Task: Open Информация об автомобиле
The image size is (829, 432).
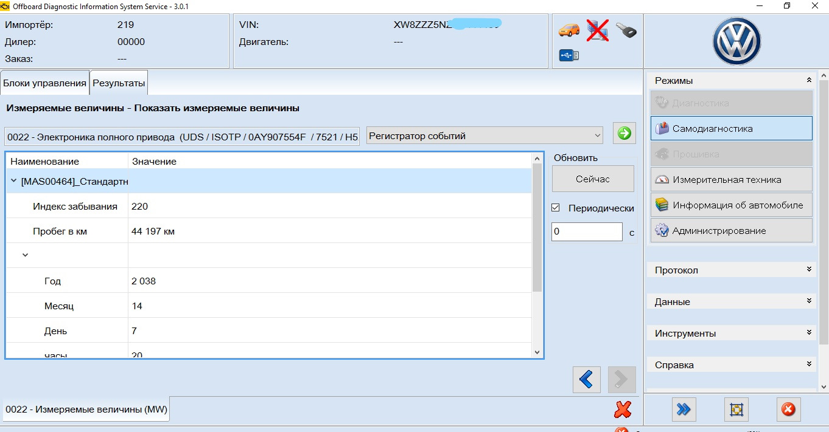Action: coord(732,205)
